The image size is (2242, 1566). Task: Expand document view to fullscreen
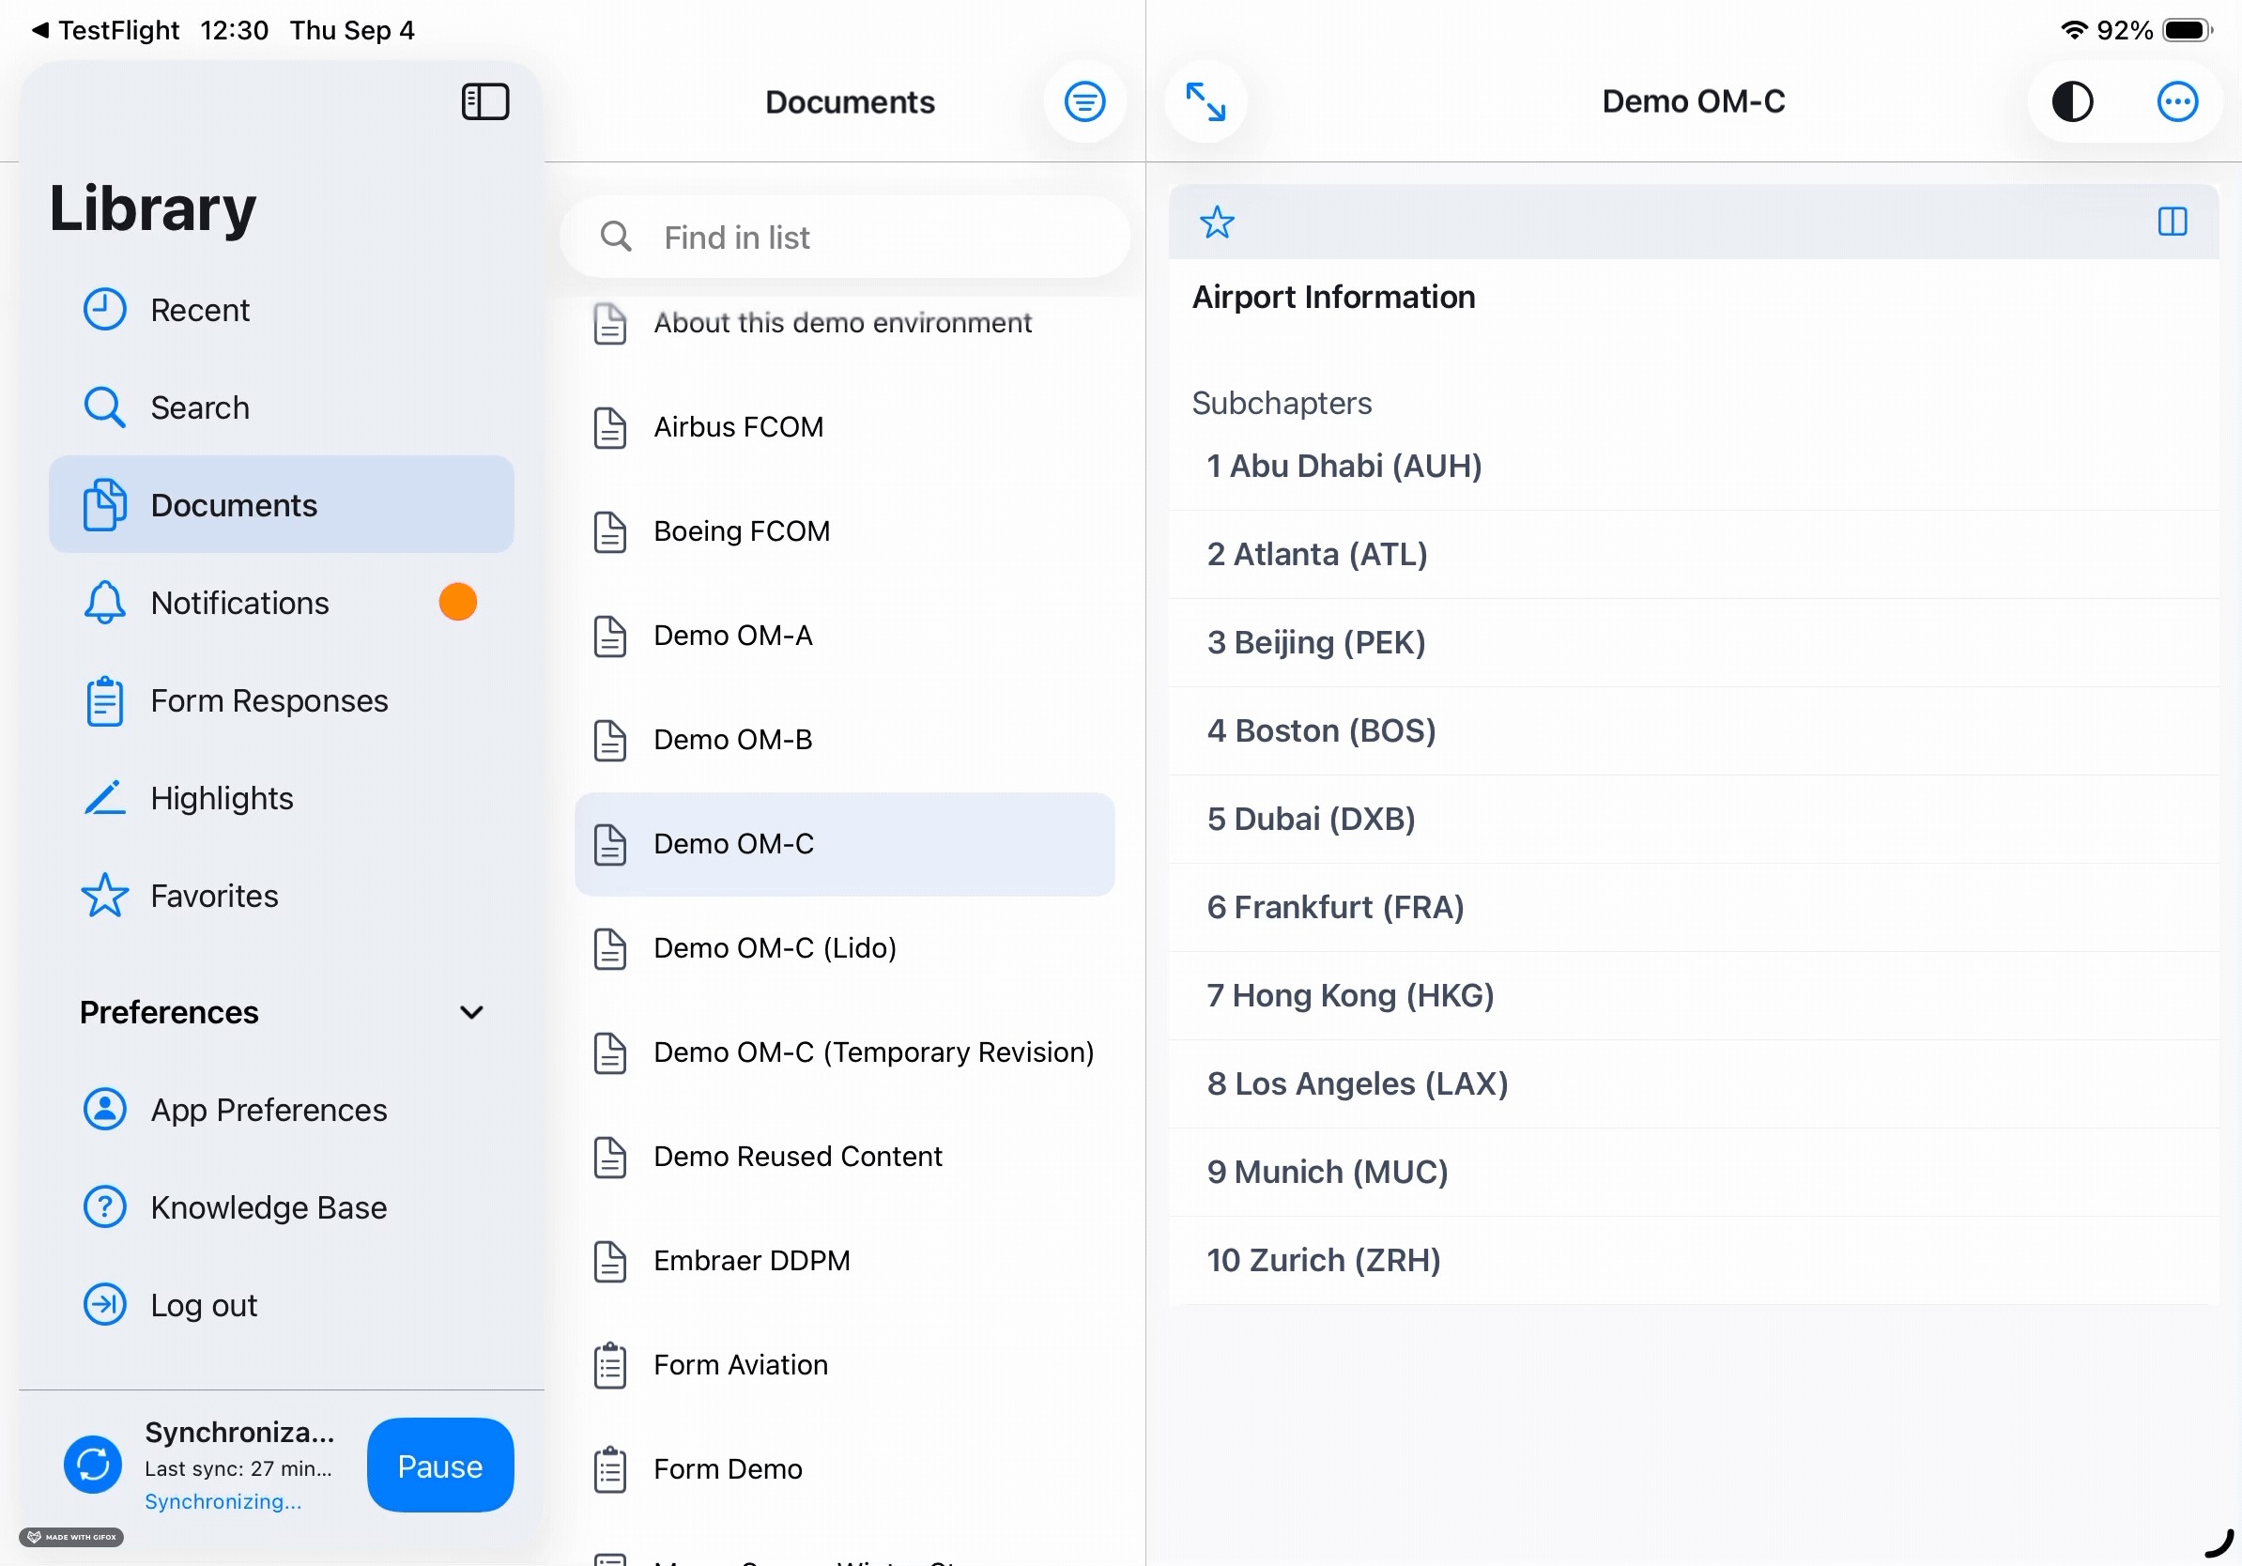click(1205, 101)
